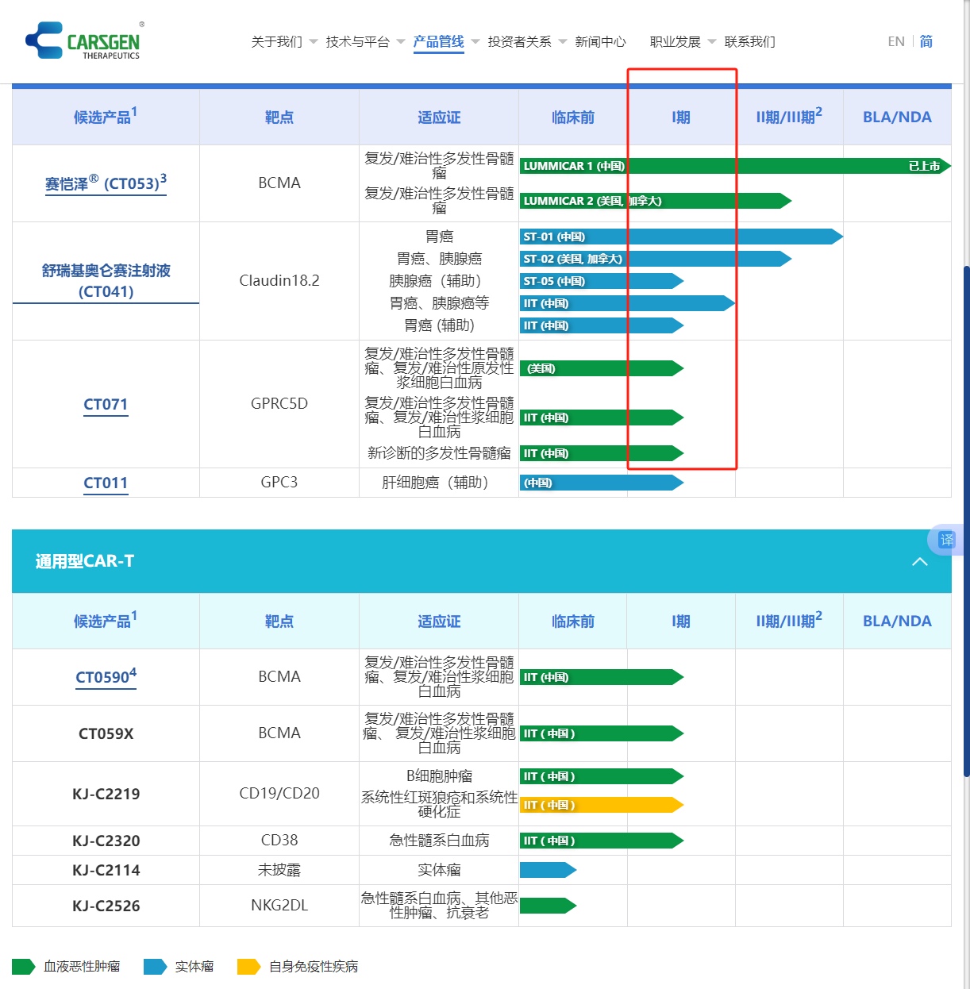Click the CARsgen Therapeutics logo
The image size is (970, 989).
(x=84, y=40)
